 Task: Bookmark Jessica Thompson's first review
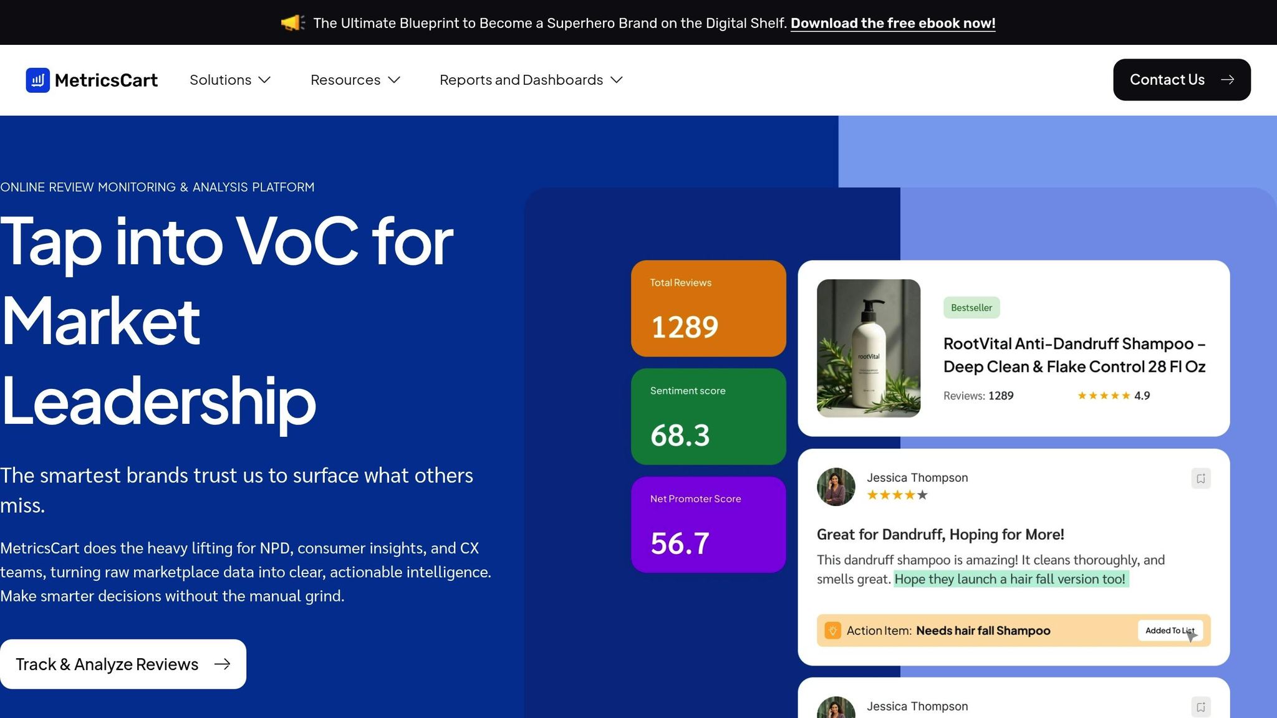pyautogui.click(x=1200, y=478)
